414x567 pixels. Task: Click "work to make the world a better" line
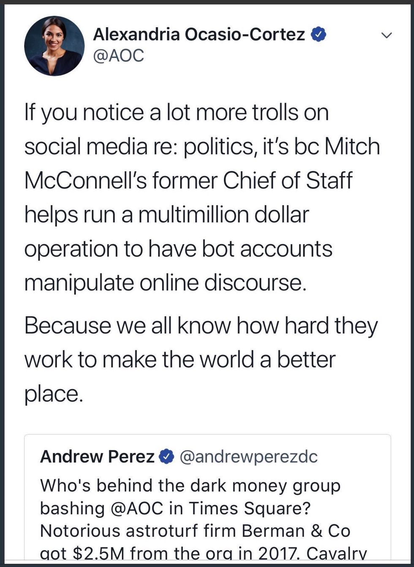click(180, 359)
